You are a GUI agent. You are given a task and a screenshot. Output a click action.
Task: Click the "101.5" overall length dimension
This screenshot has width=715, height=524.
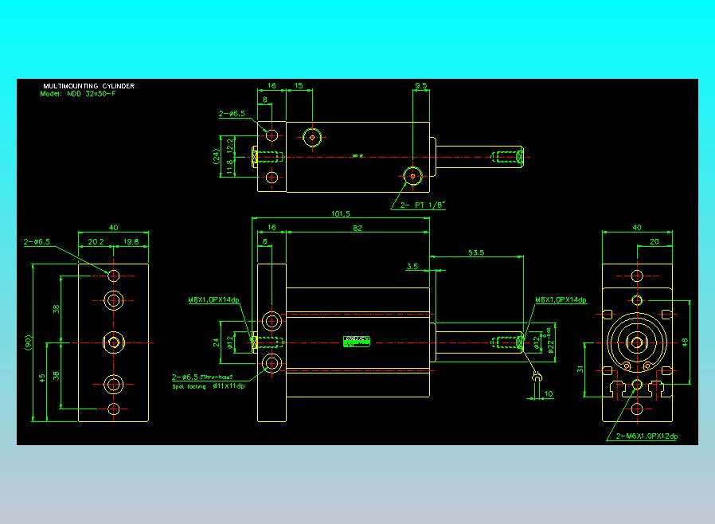340,214
